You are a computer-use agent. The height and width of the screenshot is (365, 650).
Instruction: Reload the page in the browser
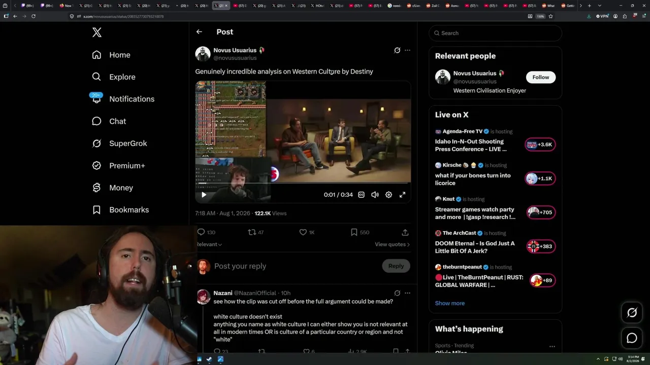click(x=34, y=16)
